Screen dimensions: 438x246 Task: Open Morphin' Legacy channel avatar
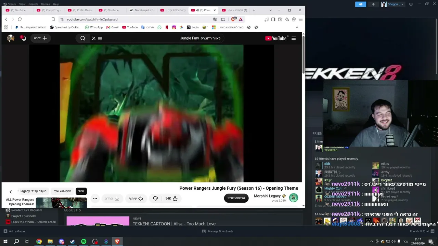[294, 198]
